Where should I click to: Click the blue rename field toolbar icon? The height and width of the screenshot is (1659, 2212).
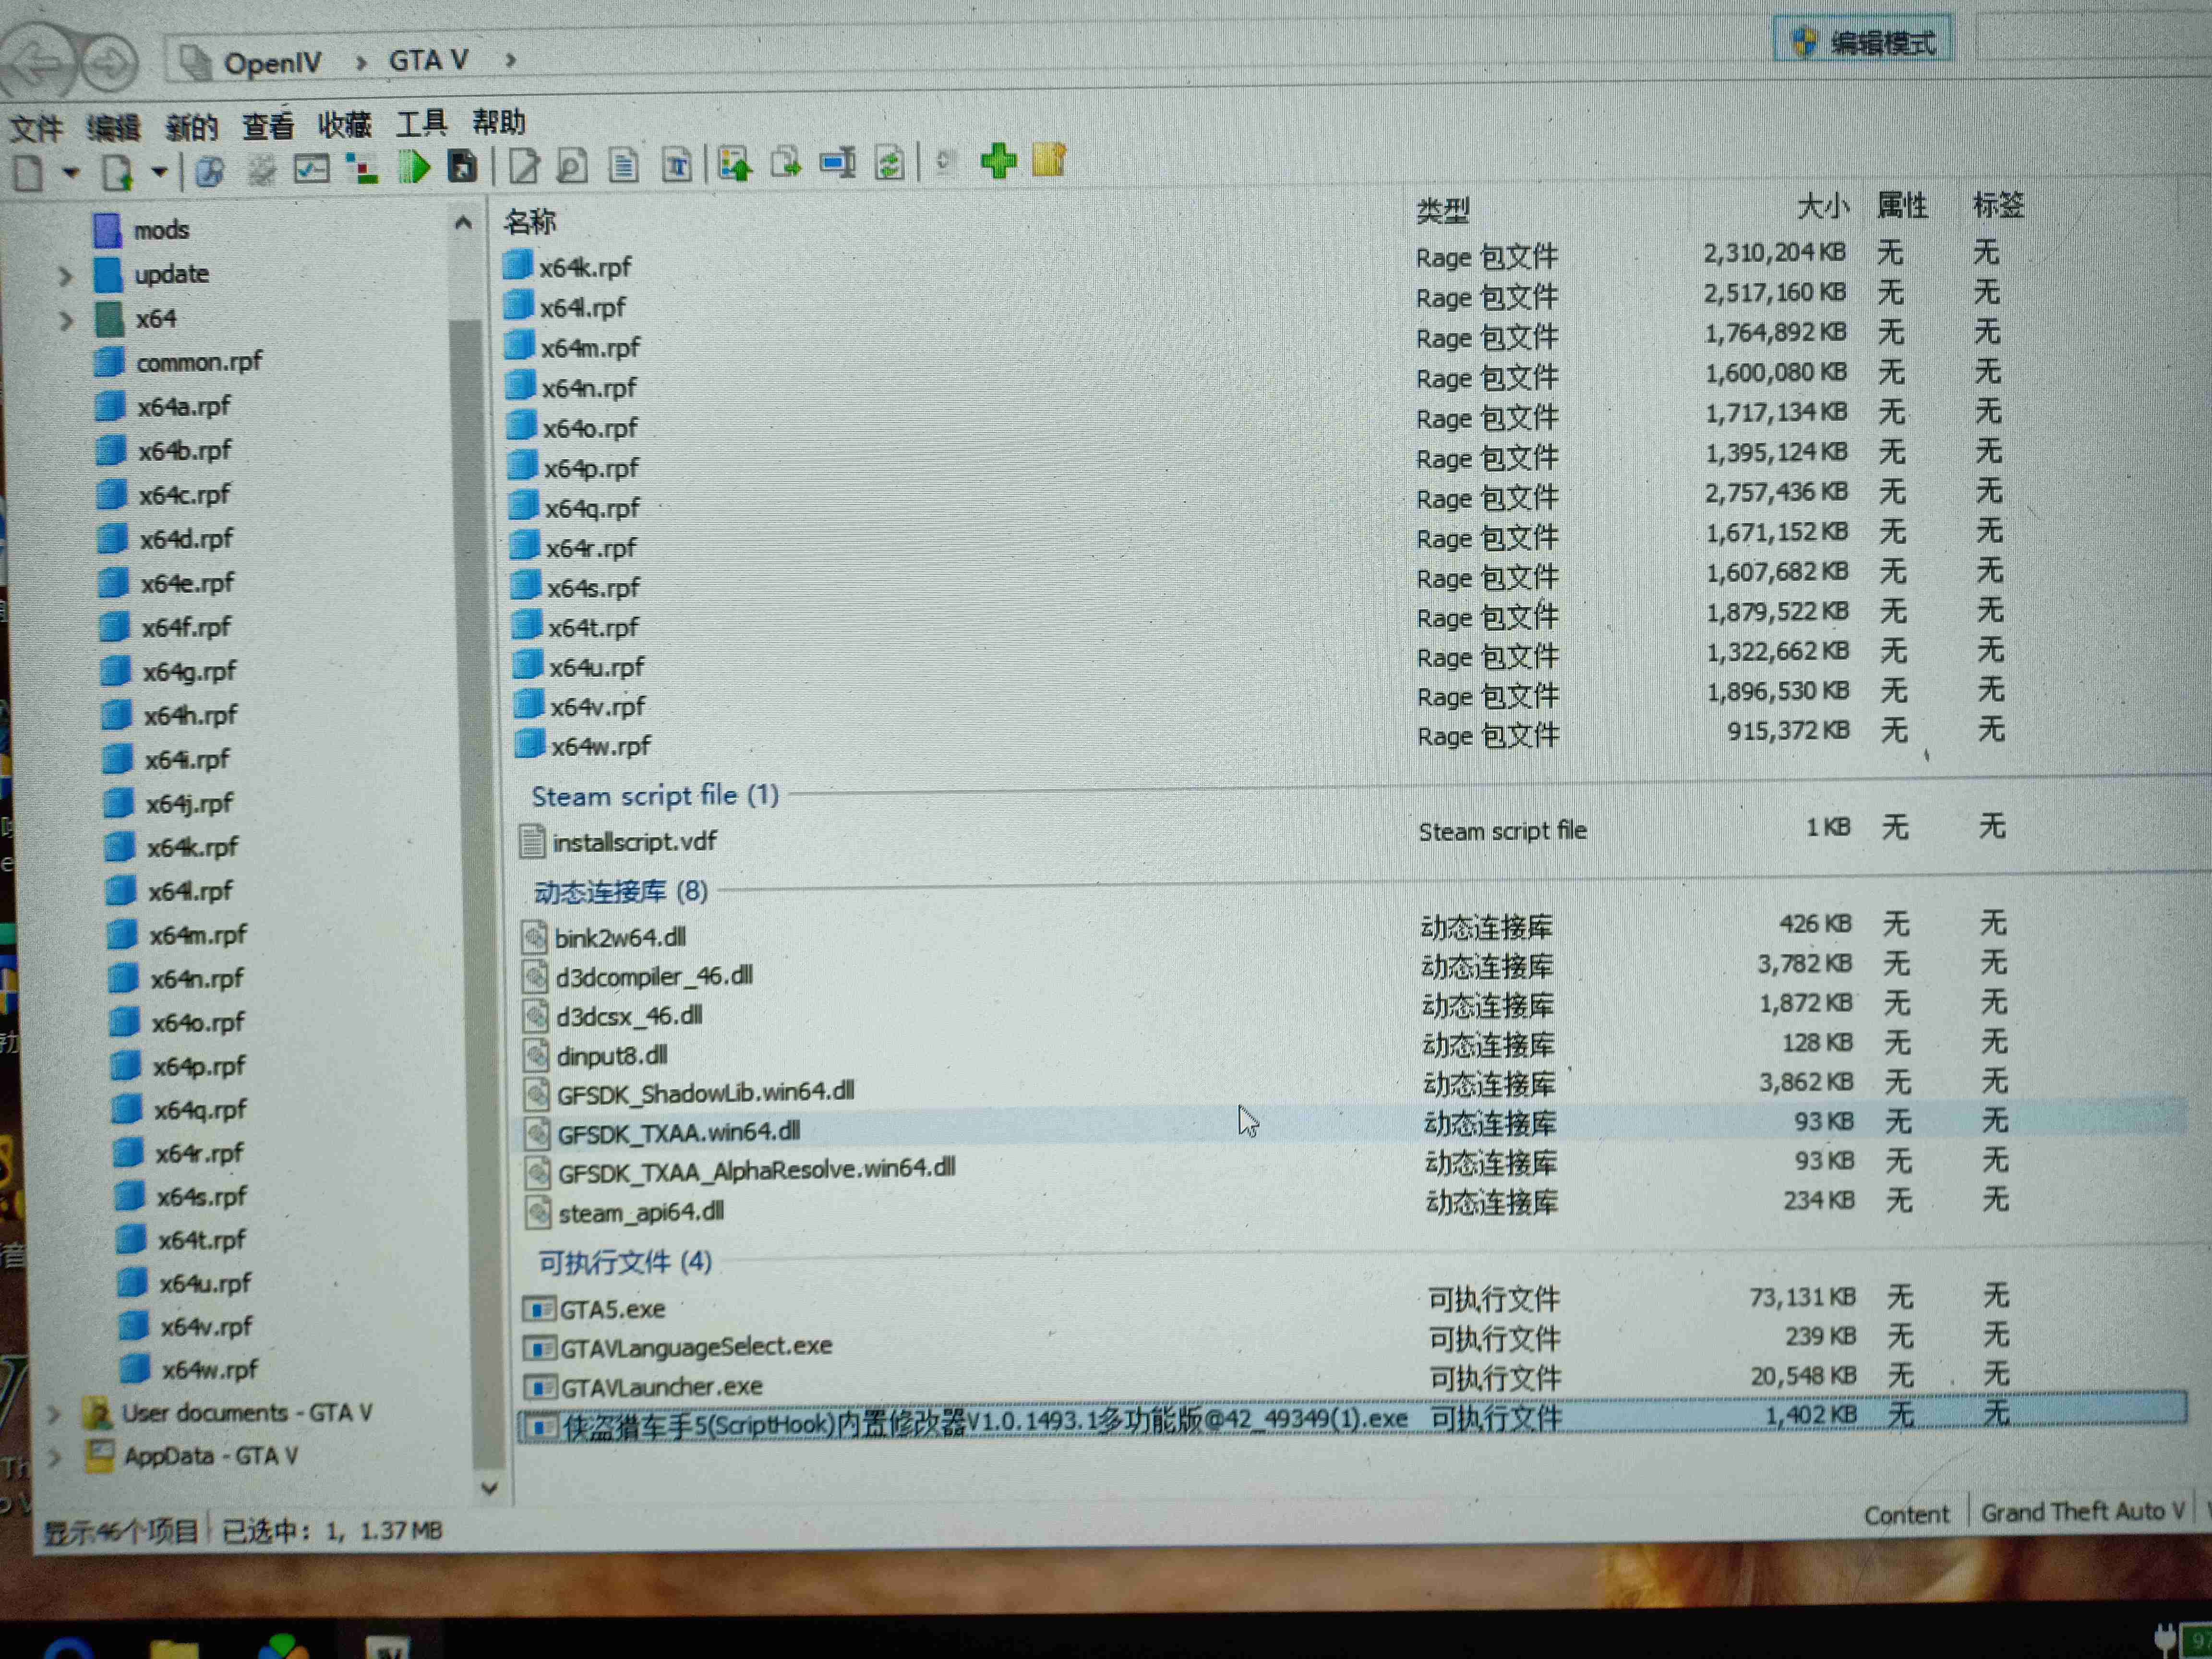(837, 162)
